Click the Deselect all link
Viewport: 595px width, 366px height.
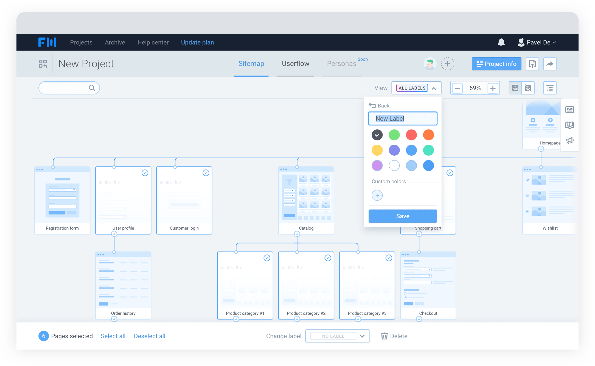(x=149, y=336)
